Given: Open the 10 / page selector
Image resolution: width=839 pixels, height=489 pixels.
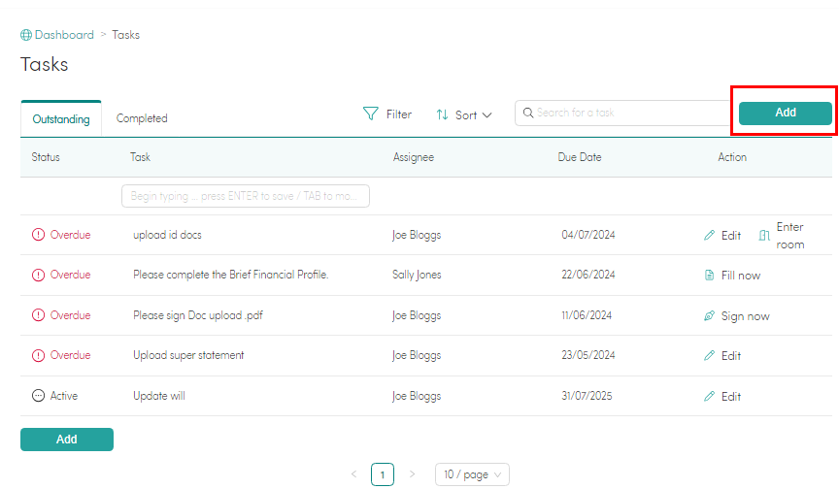Looking at the screenshot, I should pos(472,474).
